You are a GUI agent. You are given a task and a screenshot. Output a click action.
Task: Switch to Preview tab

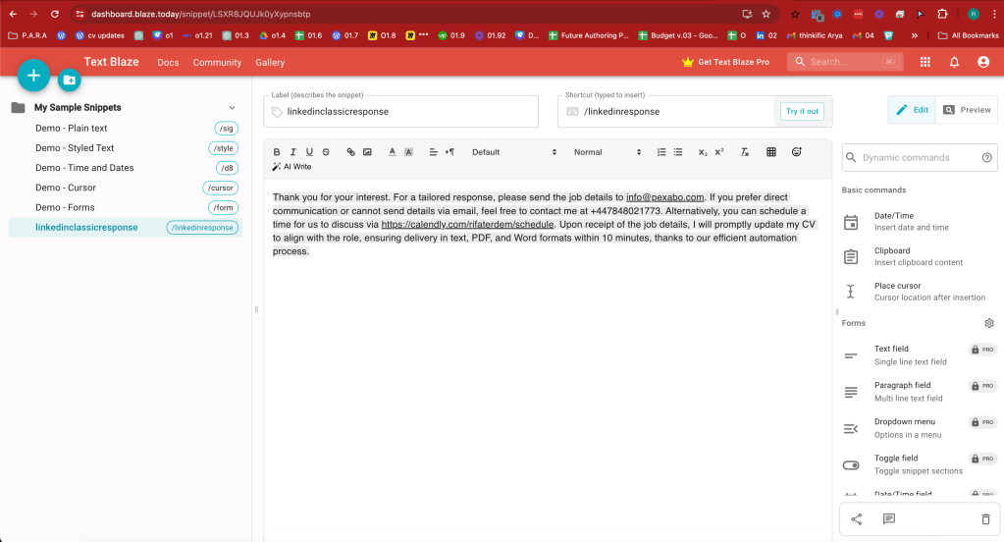(967, 110)
